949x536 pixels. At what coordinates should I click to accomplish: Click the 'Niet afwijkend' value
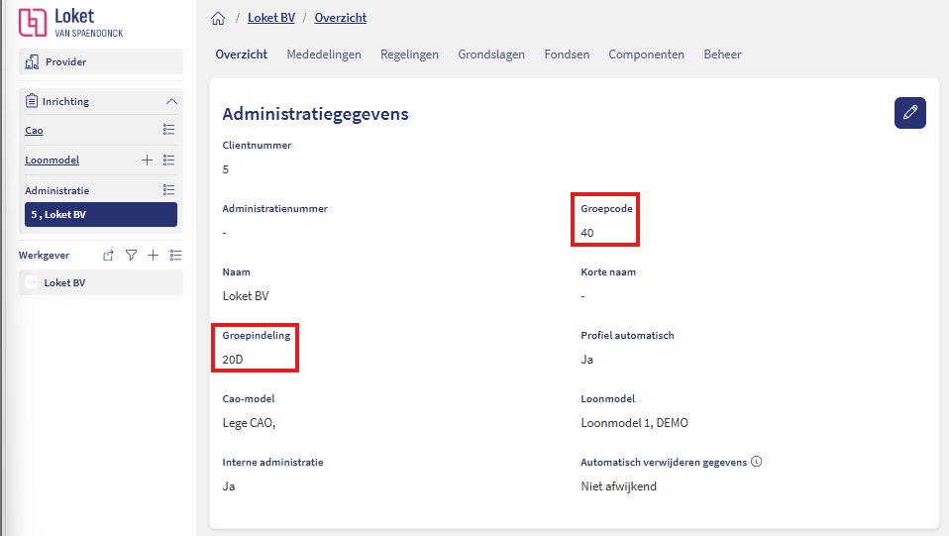click(618, 486)
